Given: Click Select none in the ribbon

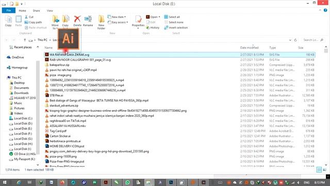Looking at the screenshot, I should (x=174, y=22).
